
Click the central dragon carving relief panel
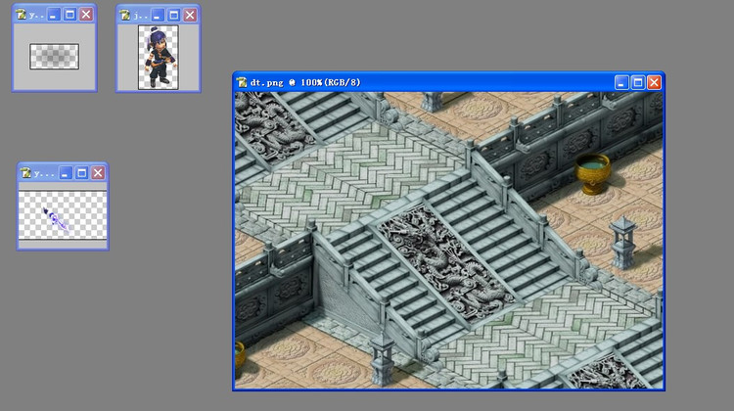[x=445, y=257]
